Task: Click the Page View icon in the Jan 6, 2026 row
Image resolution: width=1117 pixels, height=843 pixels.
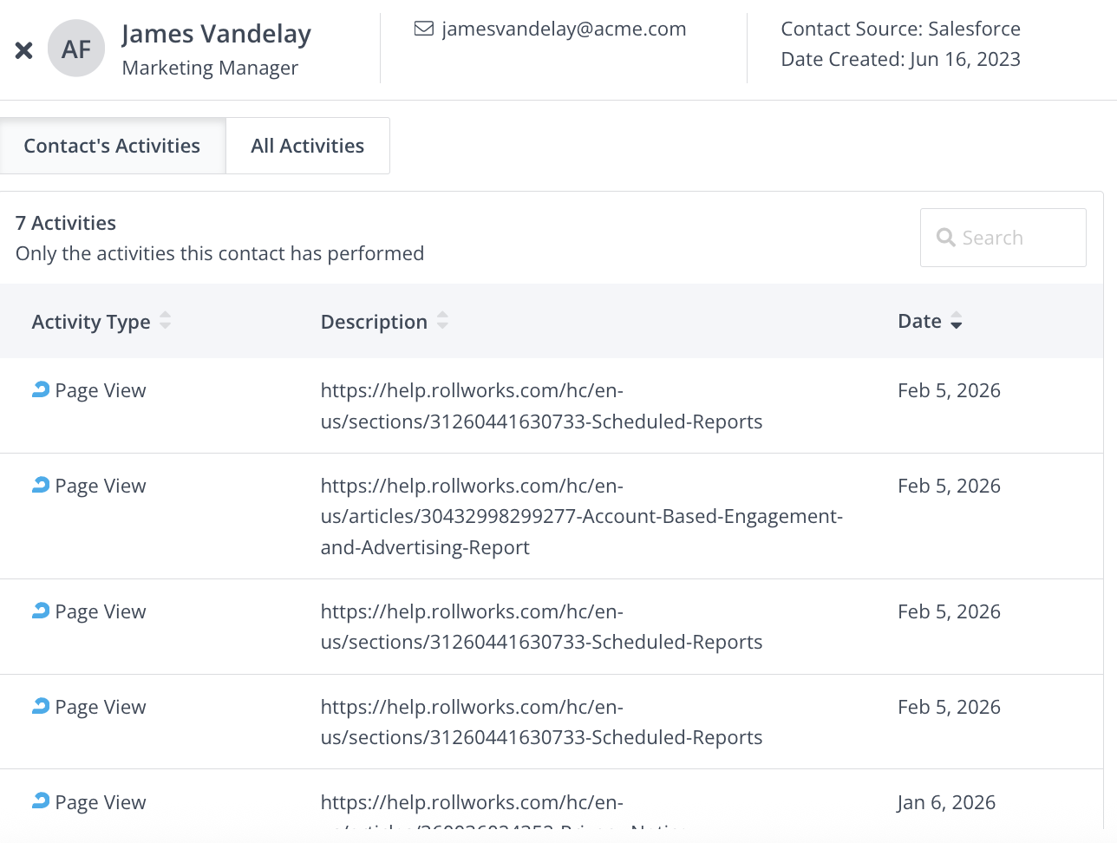Action: point(41,801)
